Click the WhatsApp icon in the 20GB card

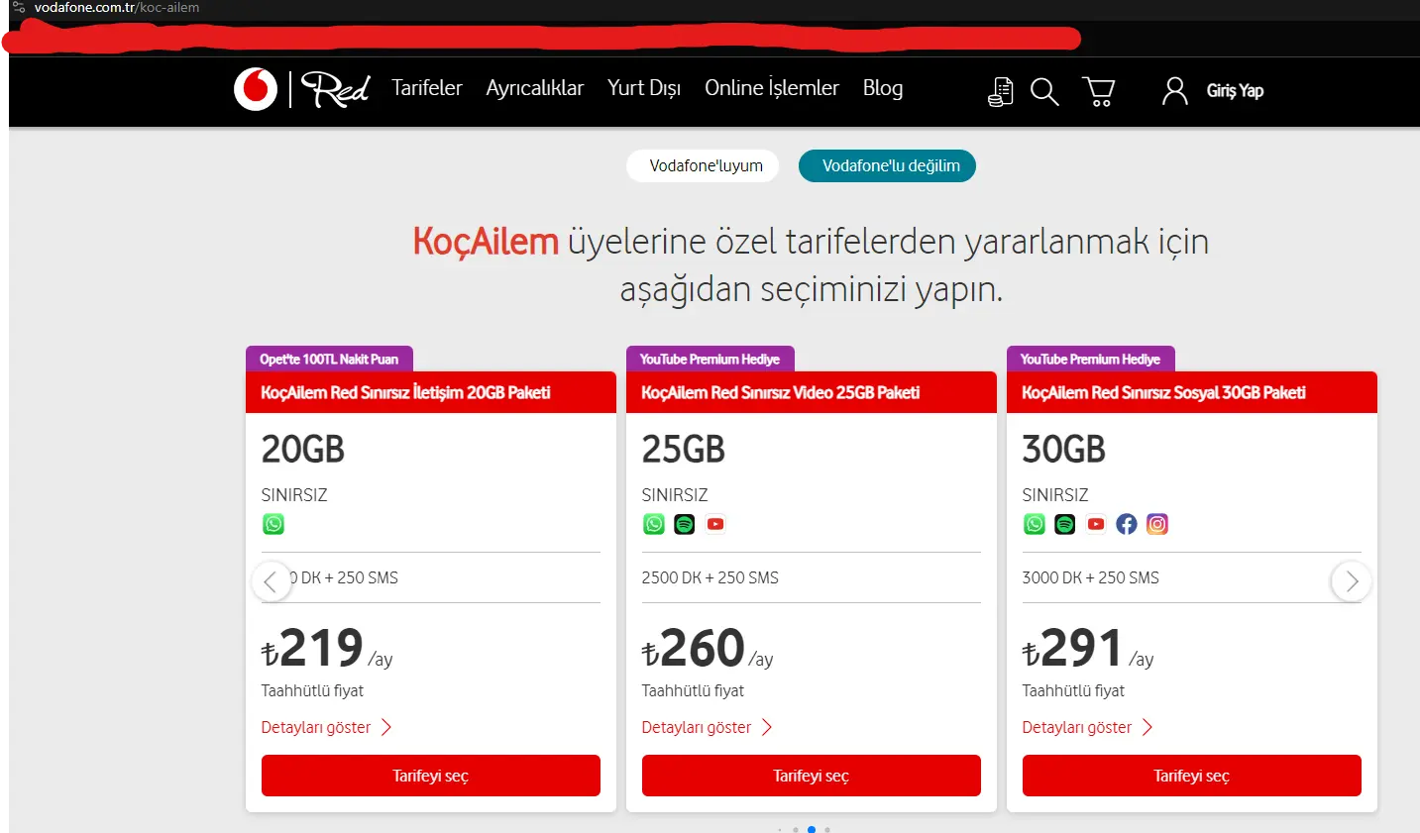273,524
